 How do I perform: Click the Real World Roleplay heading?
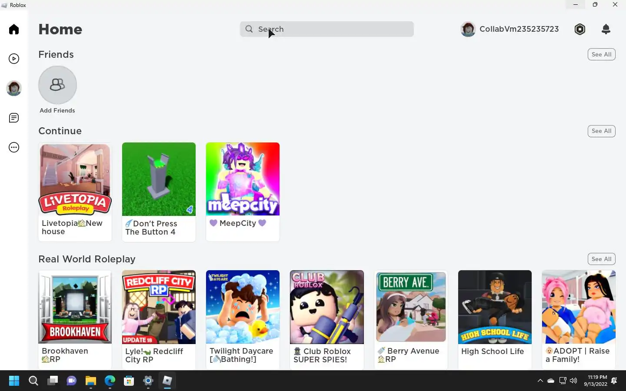tap(87, 259)
